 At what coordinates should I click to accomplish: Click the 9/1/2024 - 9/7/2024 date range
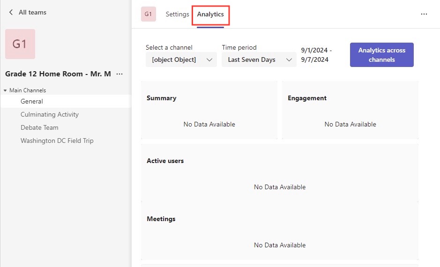click(316, 55)
